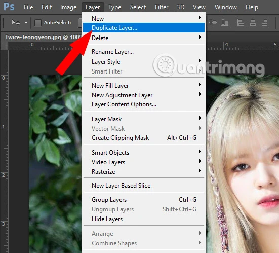
Task: Click the align vertical centers icon
Action: (213, 23)
